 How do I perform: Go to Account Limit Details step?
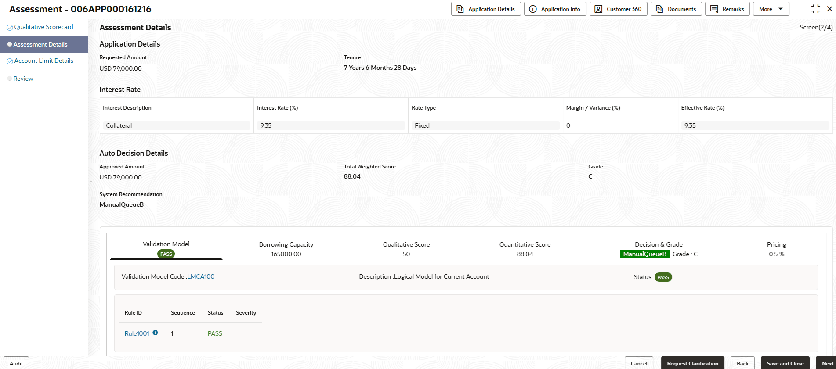pyautogui.click(x=43, y=61)
